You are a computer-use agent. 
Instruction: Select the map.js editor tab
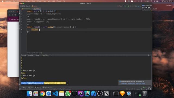coord(38,8)
